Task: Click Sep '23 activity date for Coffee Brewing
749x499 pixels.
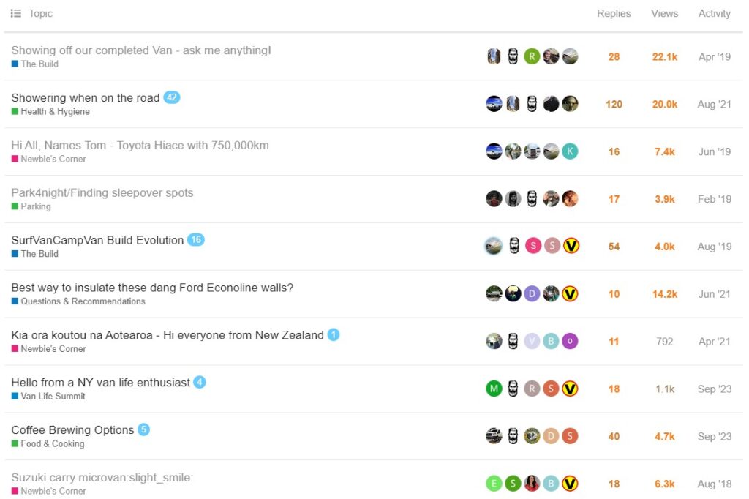Action: pos(714,436)
